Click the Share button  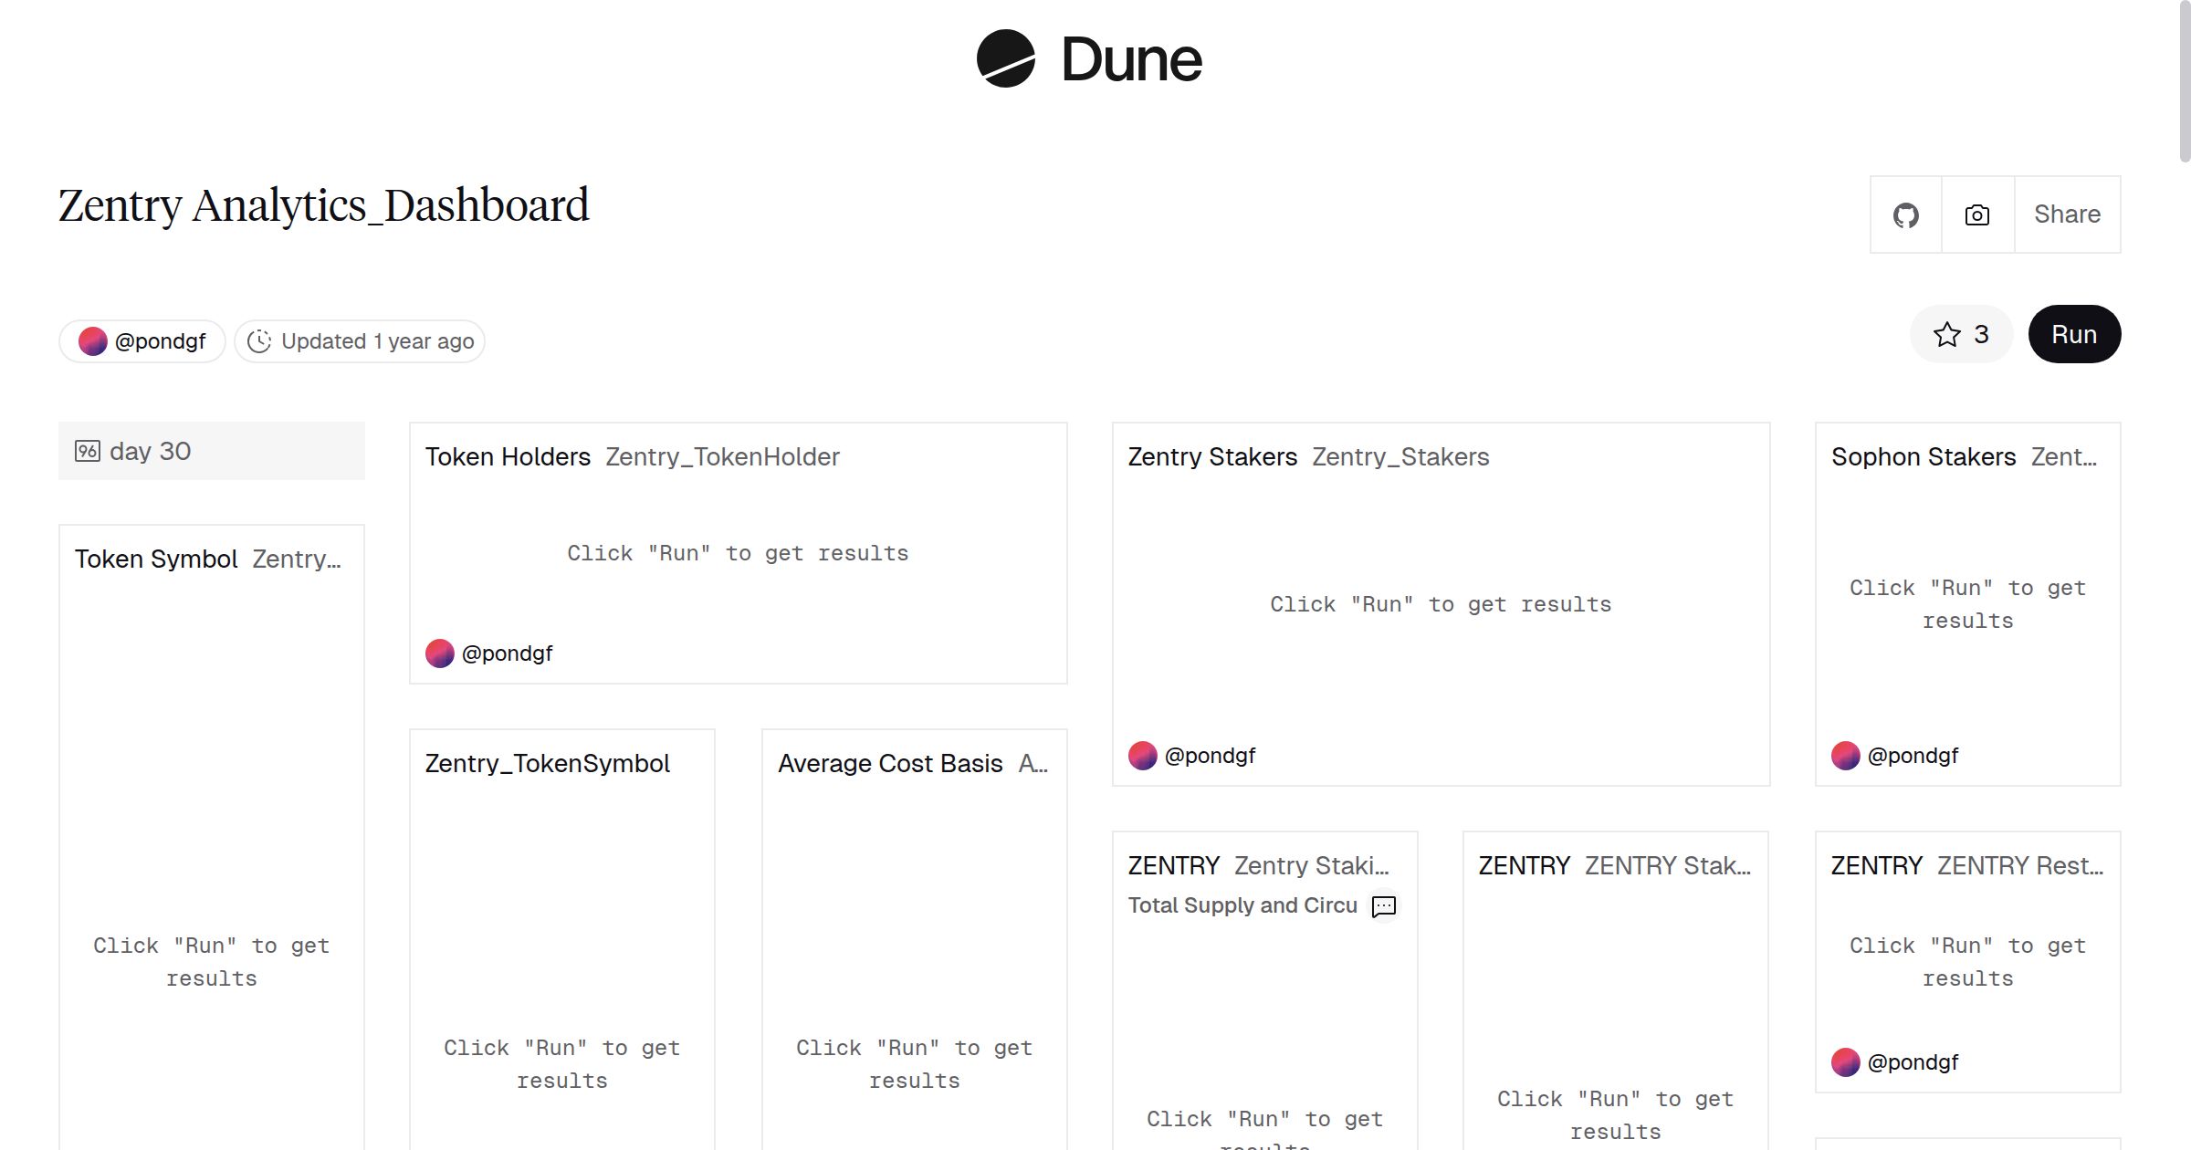click(2067, 215)
